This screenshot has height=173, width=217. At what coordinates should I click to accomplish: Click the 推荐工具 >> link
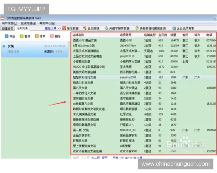click(x=53, y=28)
